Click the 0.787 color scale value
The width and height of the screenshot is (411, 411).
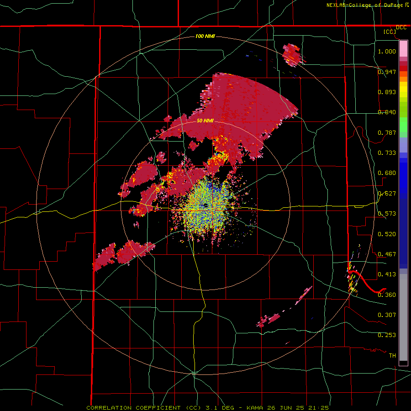[x=387, y=132]
